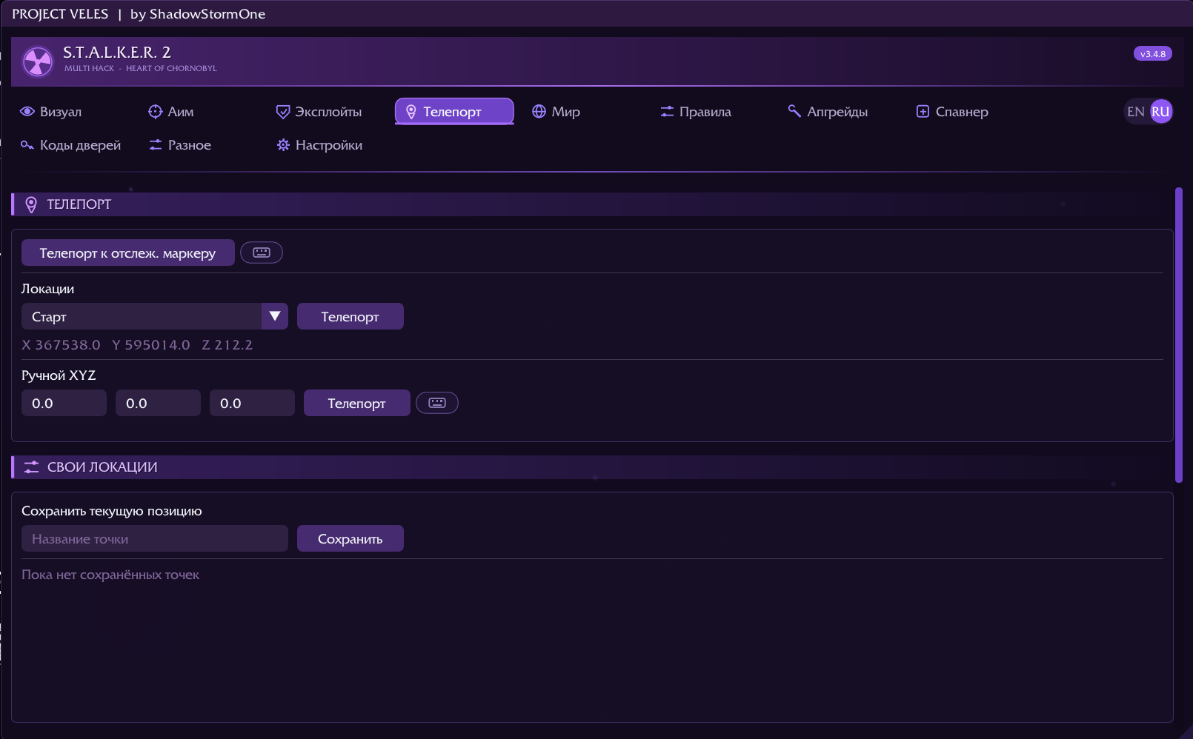Switch language to RU
Screen dimensions: 1193x739
(1161, 112)
